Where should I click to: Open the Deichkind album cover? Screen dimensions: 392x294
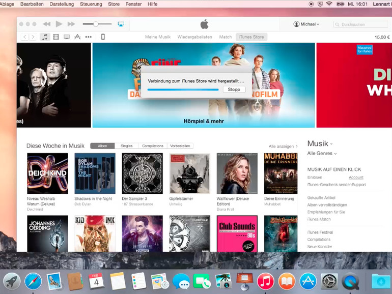click(x=47, y=173)
